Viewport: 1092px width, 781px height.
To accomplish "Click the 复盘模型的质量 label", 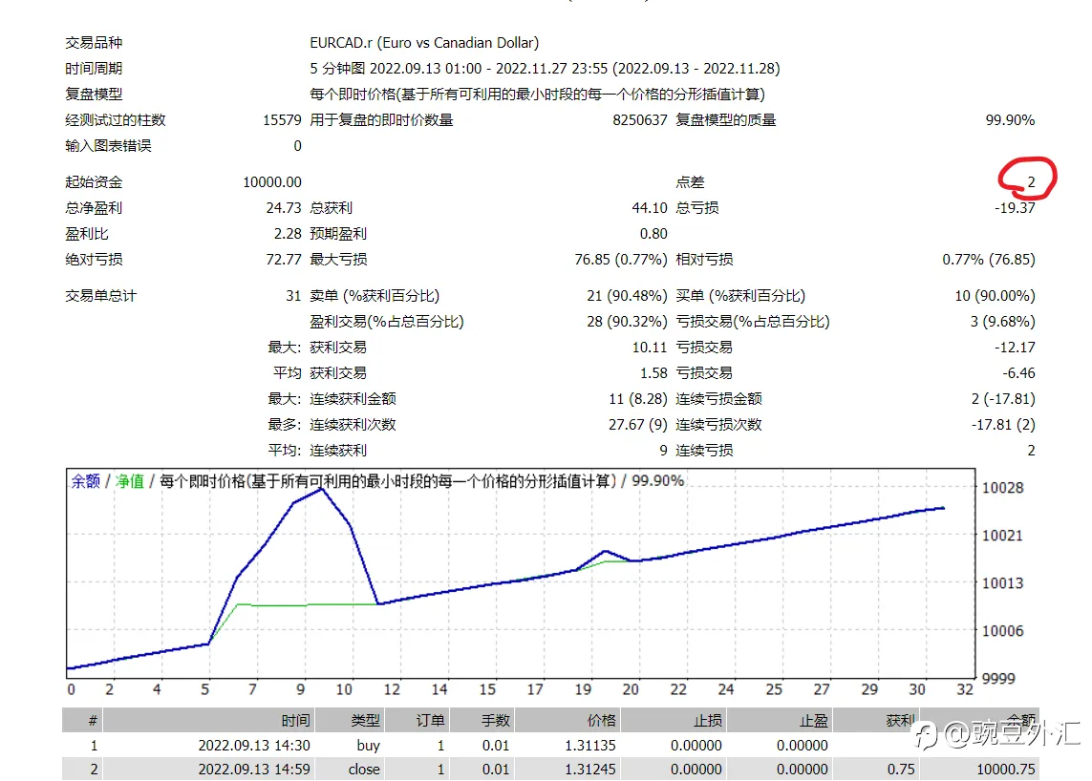I will pos(726,119).
